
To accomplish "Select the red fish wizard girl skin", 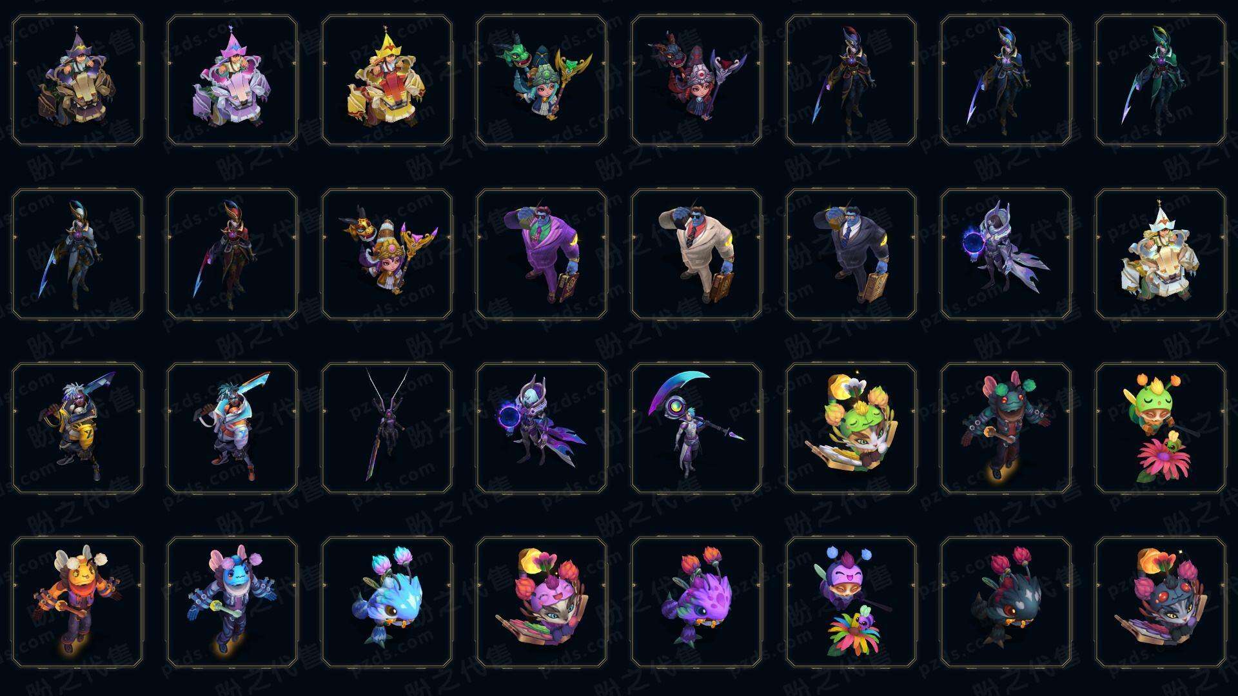I will pos(696,81).
